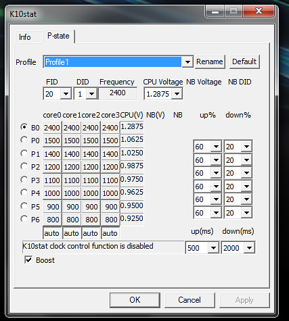Viewport: 289px width, 321px height.
Task: Click the auto button under core2
Action: point(91,233)
